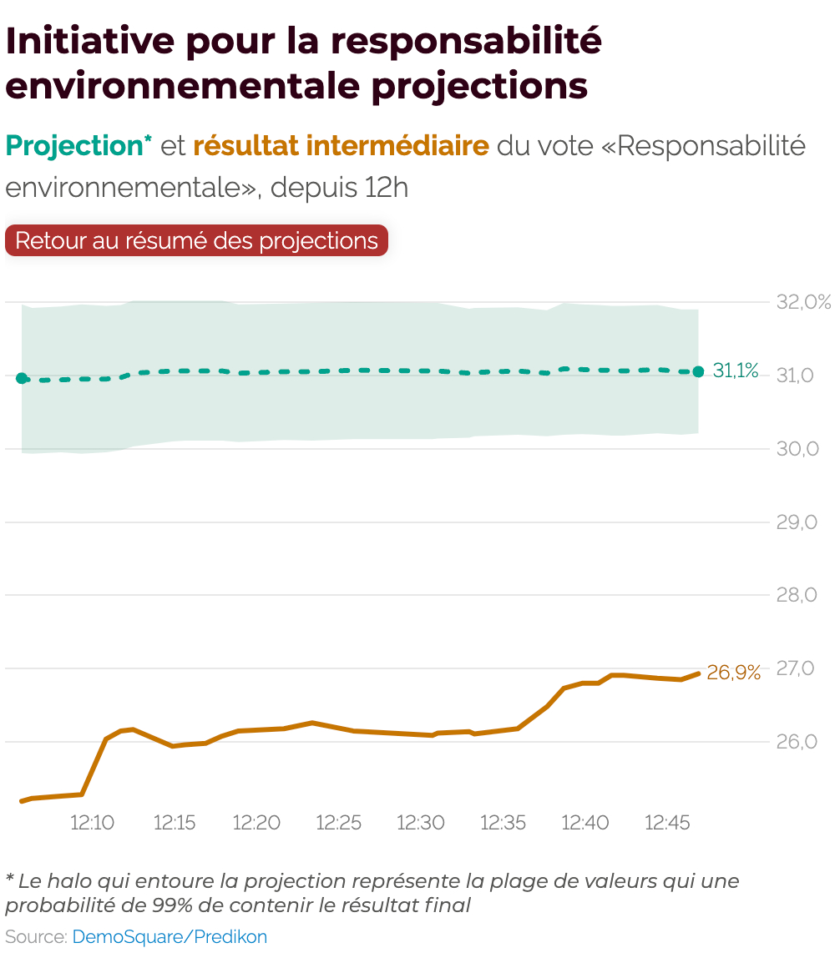The image size is (840, 958).
Task: Click the 12:35 time axis label
Action: pos(503,824)
